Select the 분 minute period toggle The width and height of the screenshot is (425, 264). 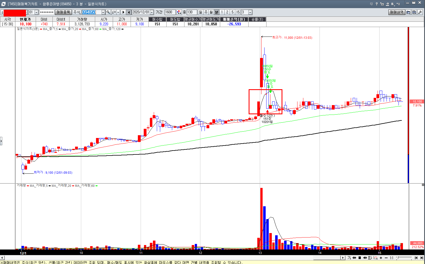click(217, 12)
